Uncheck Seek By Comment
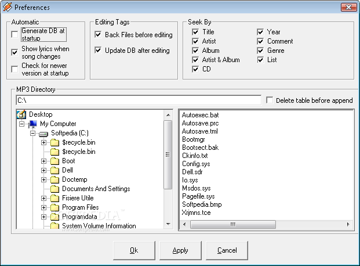This screenshot has width=360, height=266. pyautogui.click(x=260, y=41)
